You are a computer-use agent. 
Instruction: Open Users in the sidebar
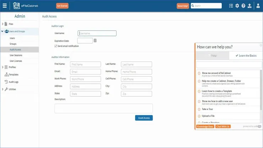pos(12,38)
